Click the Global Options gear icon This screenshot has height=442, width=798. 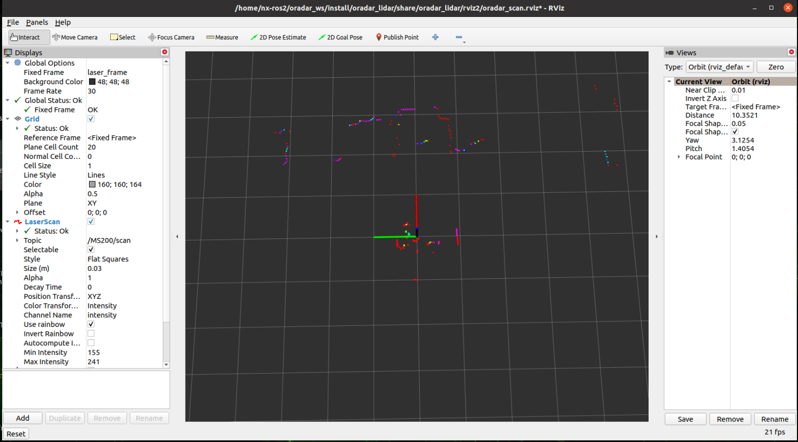pos(18,63)
